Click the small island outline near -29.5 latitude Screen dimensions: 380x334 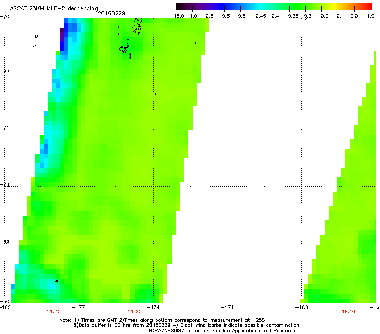tap(56, 281)
